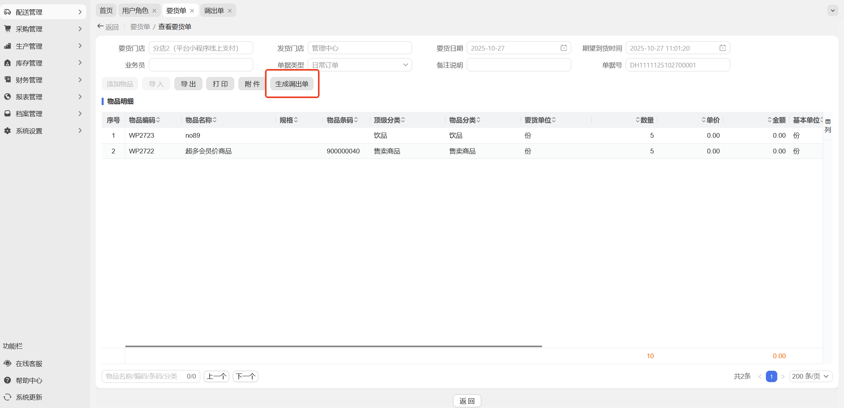Click the 系统更新 refresh icon
This screenshot has width=844, height=408.
[7, 397]
